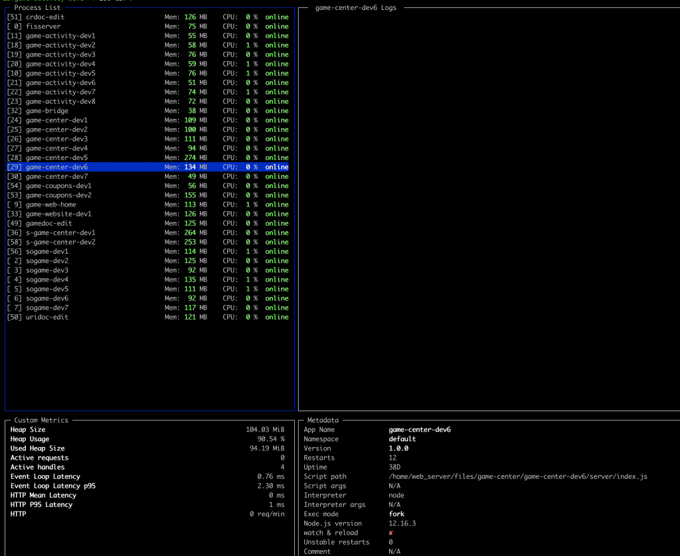
Task: Select the uridoc-edit process row
Action: (x=147, y=318)
